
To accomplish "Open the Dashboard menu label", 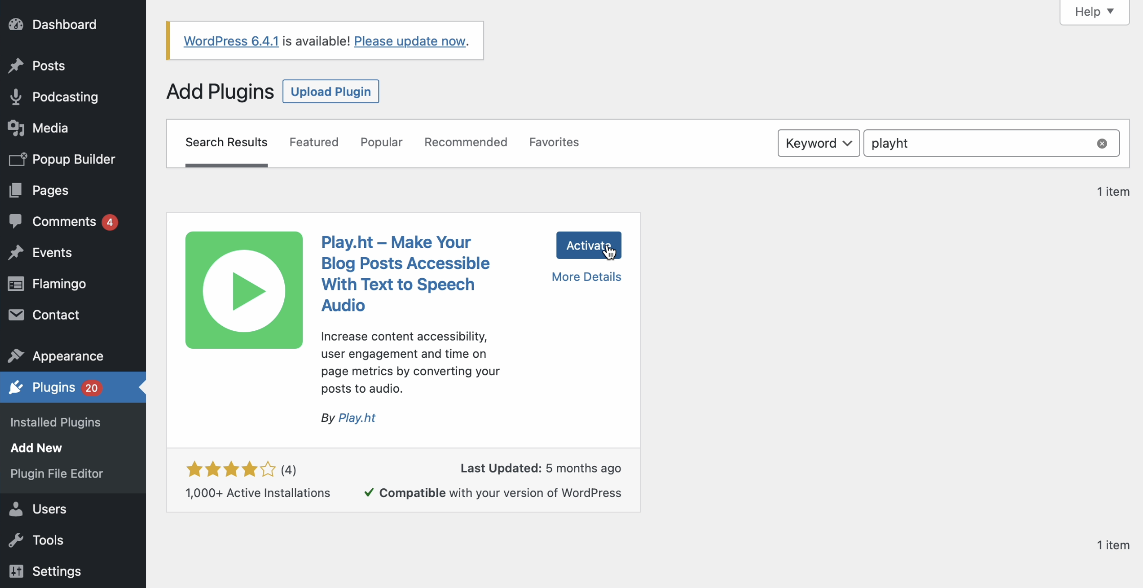I will [x=64, y=25].
